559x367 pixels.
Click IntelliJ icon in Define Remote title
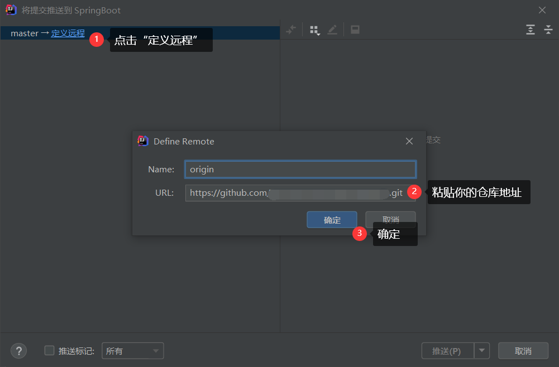(x=143, y=141)
